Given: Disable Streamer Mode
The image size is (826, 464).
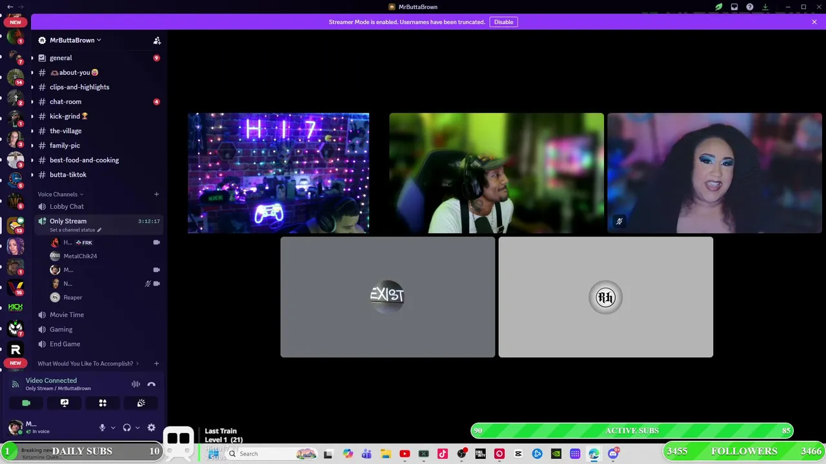Looking at the screenshot, I should click(503, 22).
